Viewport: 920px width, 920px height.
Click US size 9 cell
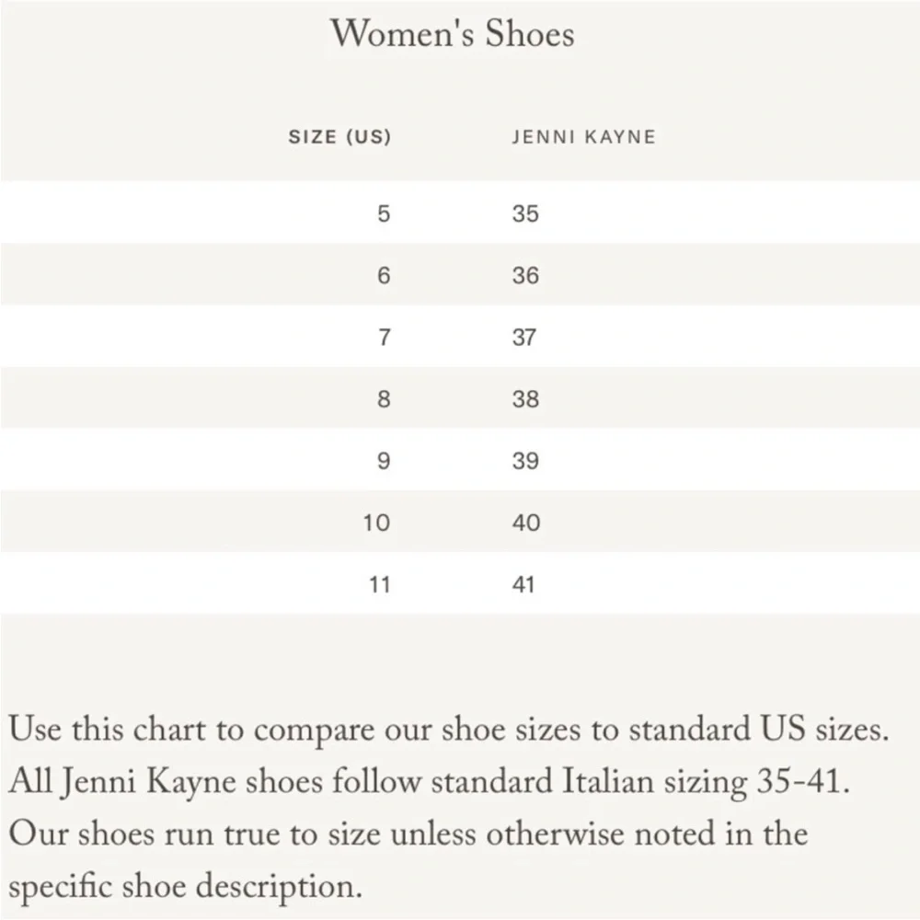pos(384,461)
